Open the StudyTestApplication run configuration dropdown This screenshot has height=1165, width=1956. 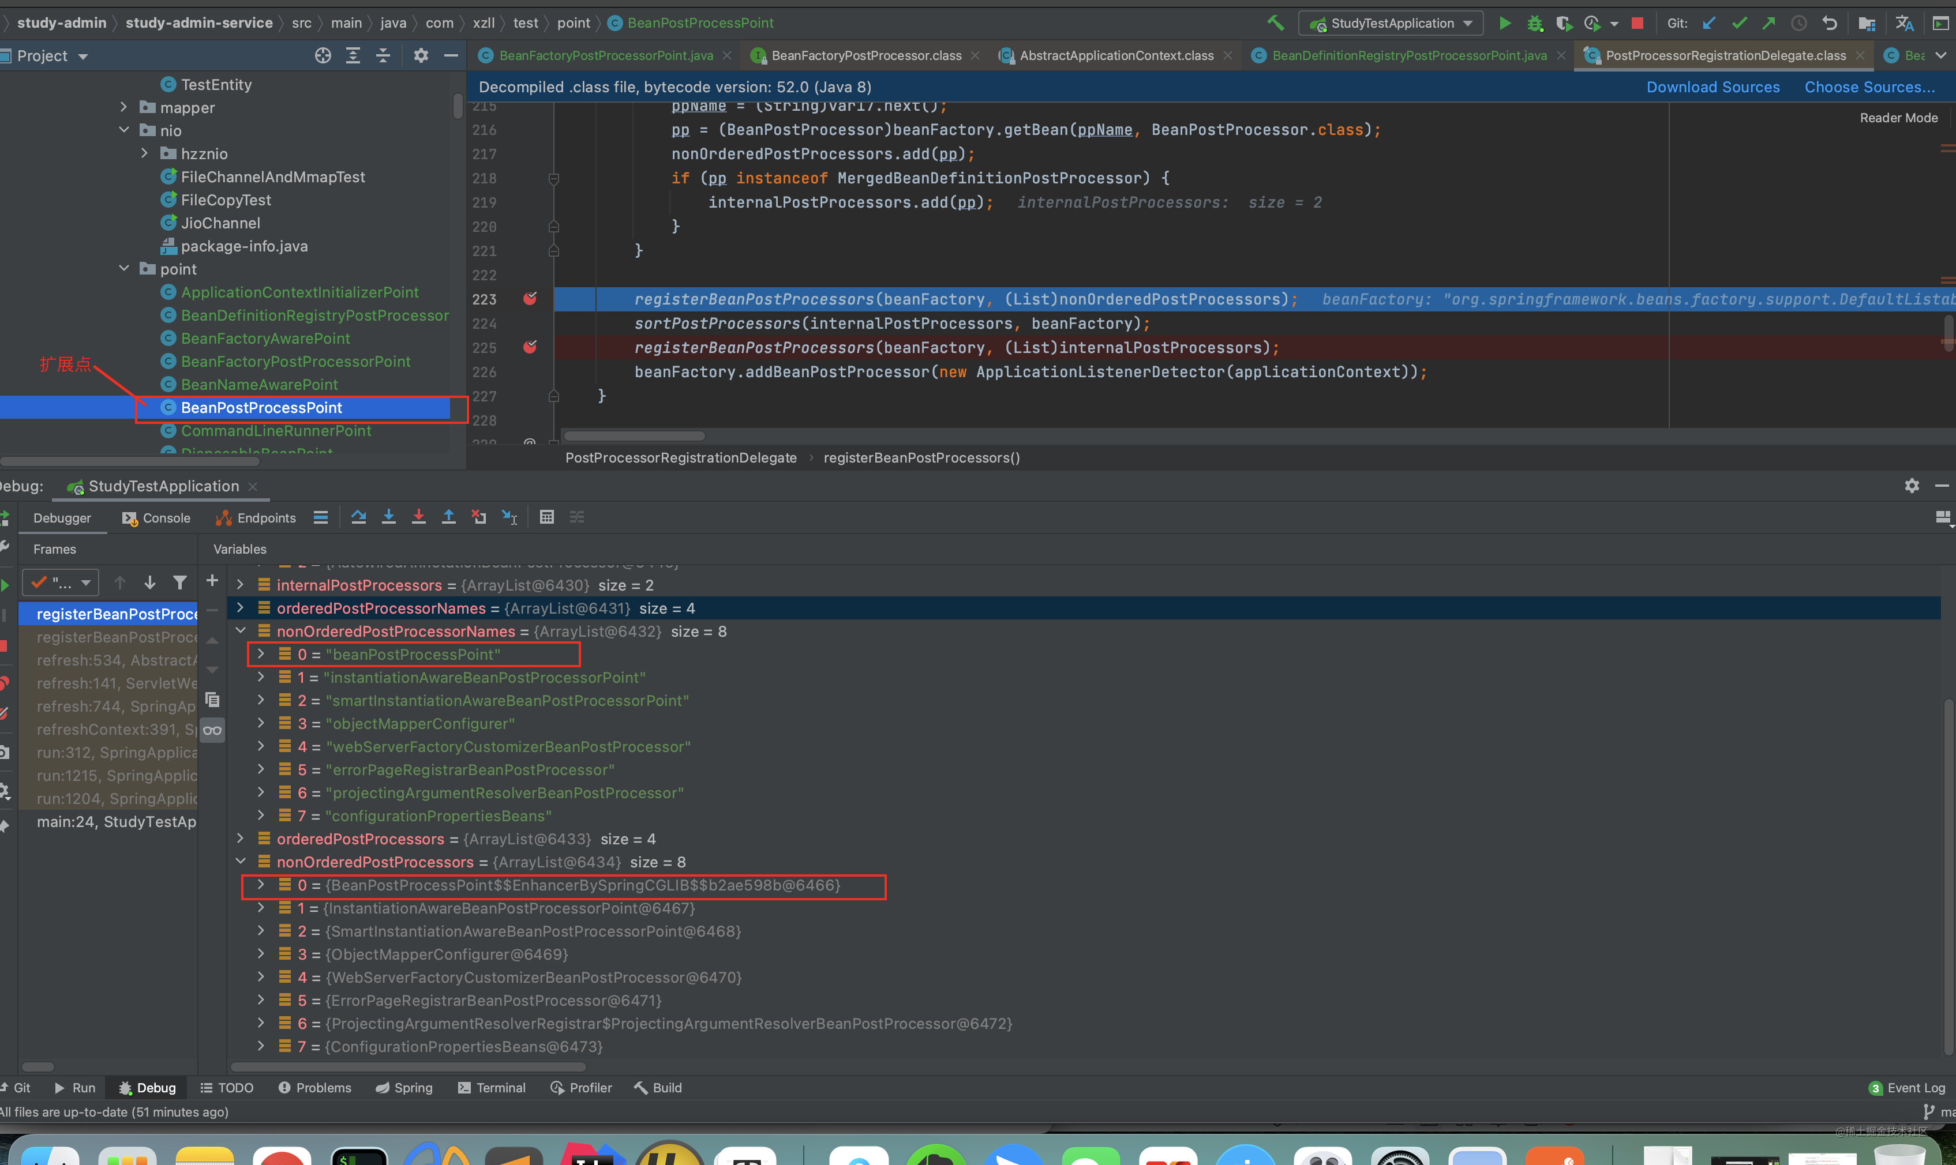(x=1391, y=24)
